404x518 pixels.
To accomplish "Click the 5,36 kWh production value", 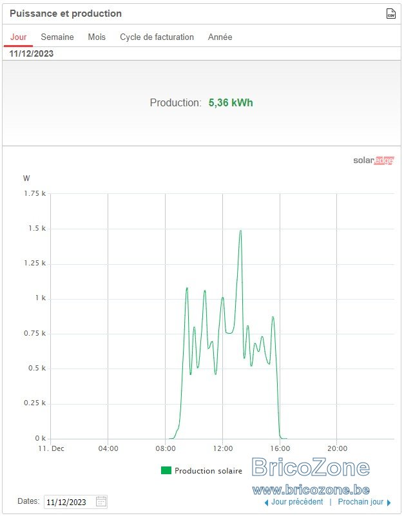I will [231, 102].
